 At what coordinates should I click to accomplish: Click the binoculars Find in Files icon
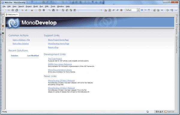pos(53,10)
